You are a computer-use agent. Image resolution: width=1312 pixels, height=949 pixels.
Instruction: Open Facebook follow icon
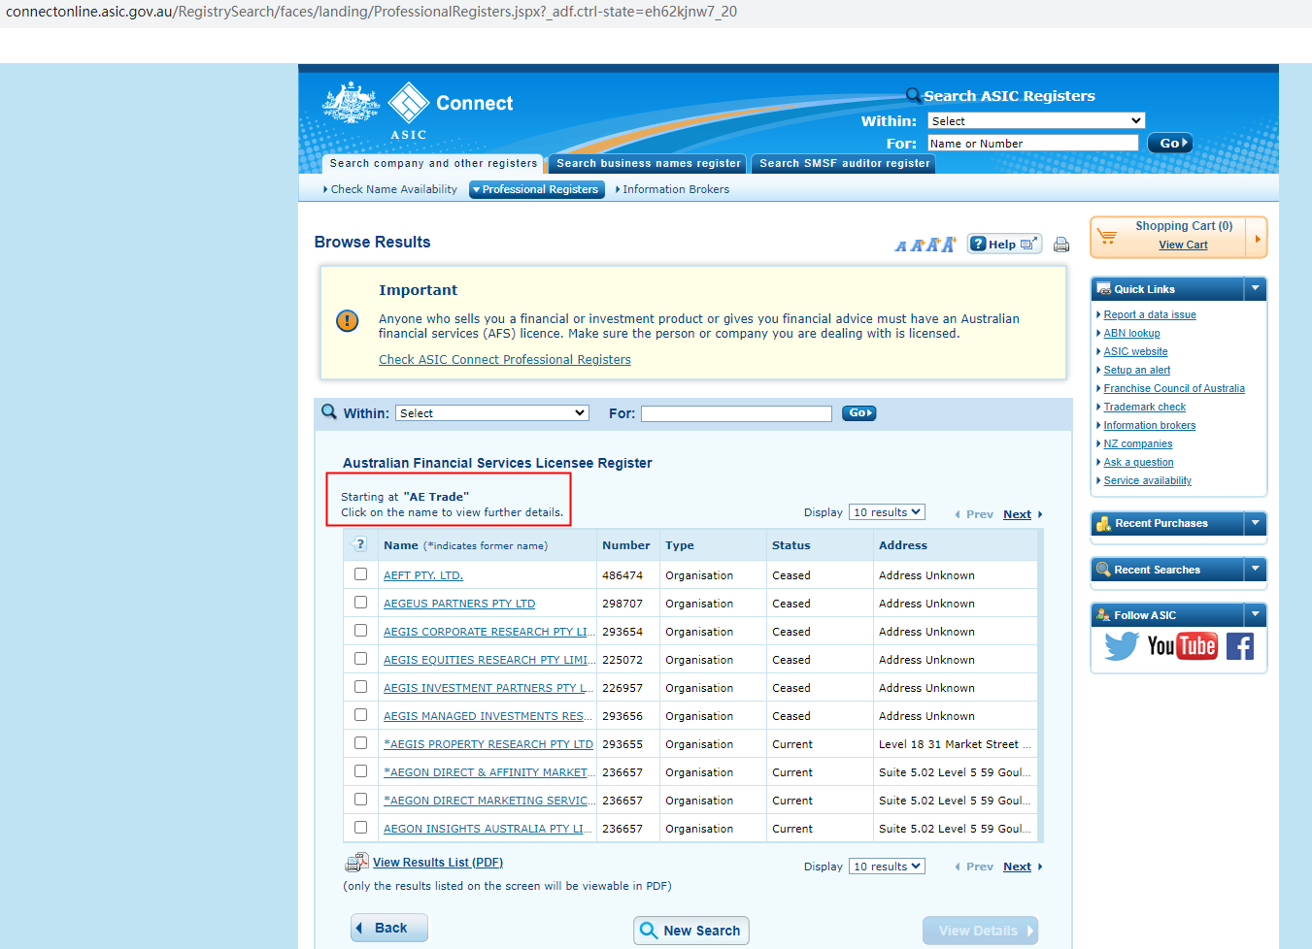click(x=1240, y=646)
